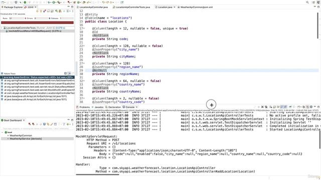Select WeatherApiCommon in Boot Dashboard
The image size is (321, 180).
[x=21, y=135]
